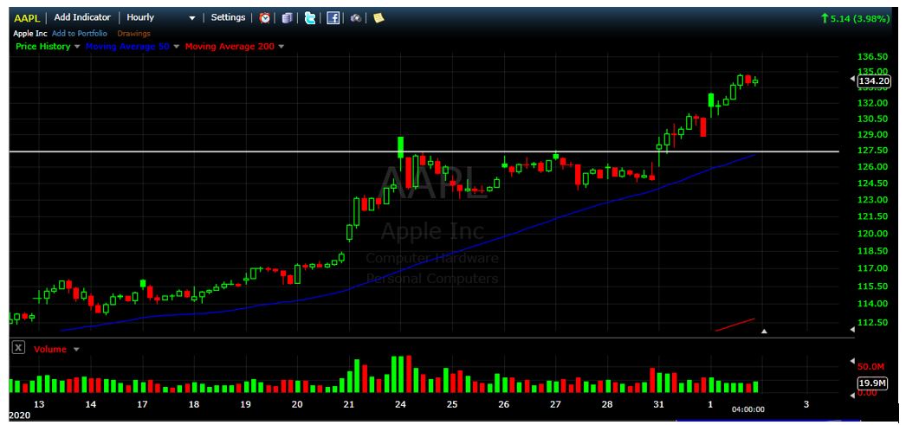906x425 pixels.
Task: Click the alarm clock alert icon
Action: pos(265,18)
